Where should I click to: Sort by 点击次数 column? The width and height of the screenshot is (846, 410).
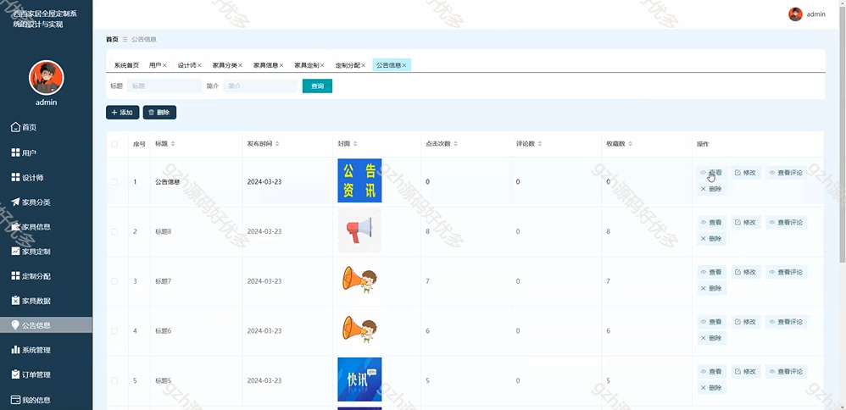pos(455,144)
